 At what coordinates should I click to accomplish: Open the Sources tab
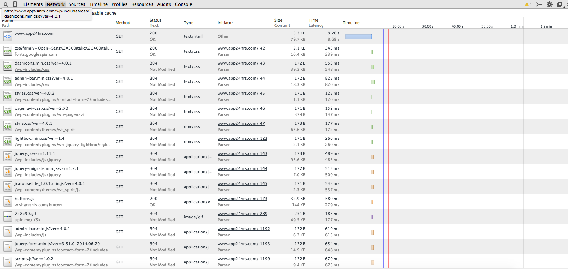coord(77,4)
